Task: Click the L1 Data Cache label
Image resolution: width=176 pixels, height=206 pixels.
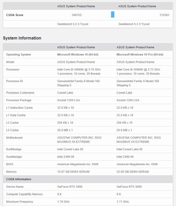Action: coord(16,115)
